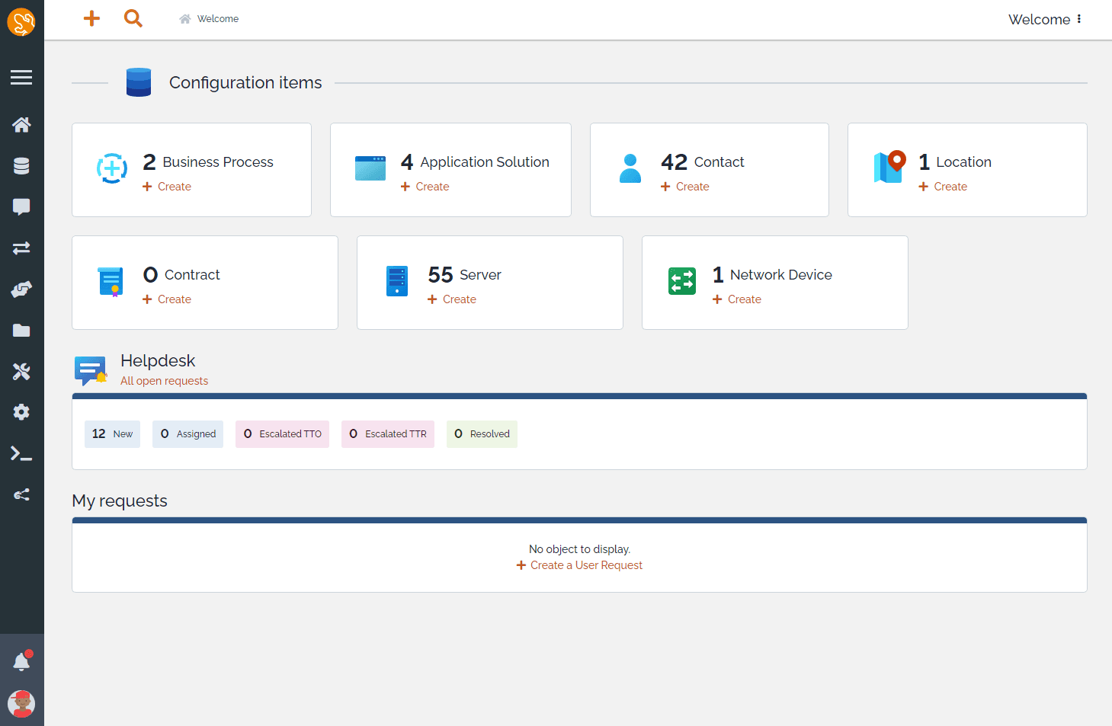The image size is (1112, 726).
Task: Open Configuration Management via the database icon
Action: [21, 165]
